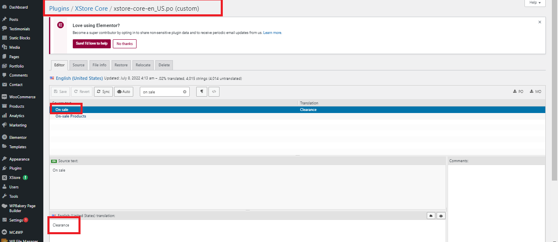Open the Media library icon
The height and width of the screenshot is (242, 558).
(4, 47)
